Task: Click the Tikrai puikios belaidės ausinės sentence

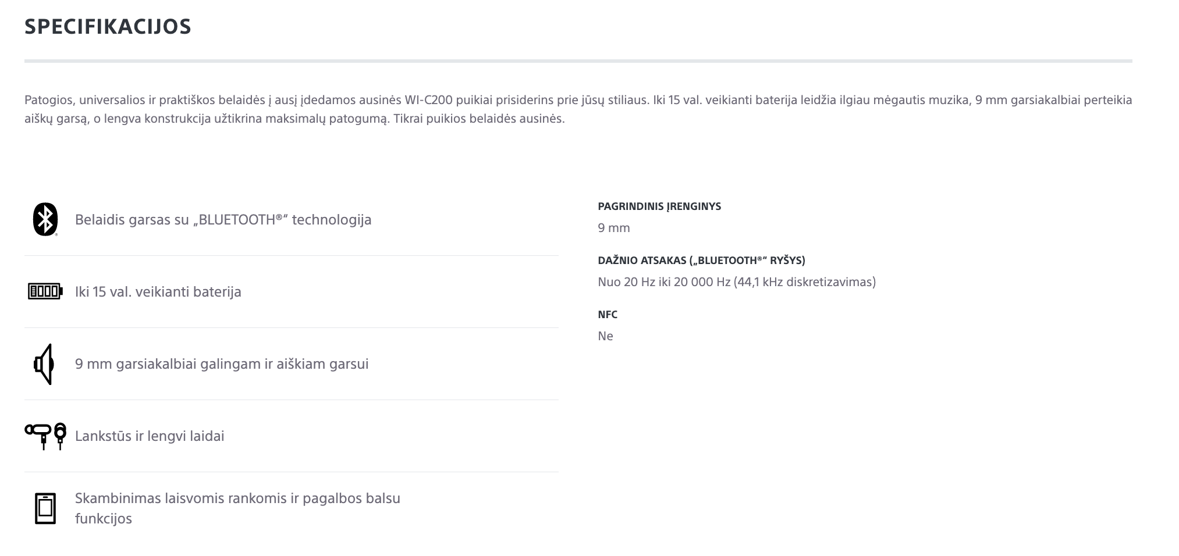Action: pyautogui.click(x=479, y=119)
